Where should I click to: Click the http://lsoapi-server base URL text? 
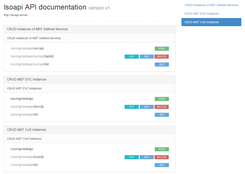click(x=16, y=15)
